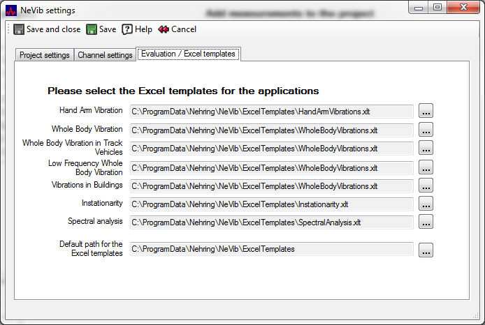Screen dimensions: 485x325
Task: Browse for Vibrations in Buildings template
Action: (426, 186)
